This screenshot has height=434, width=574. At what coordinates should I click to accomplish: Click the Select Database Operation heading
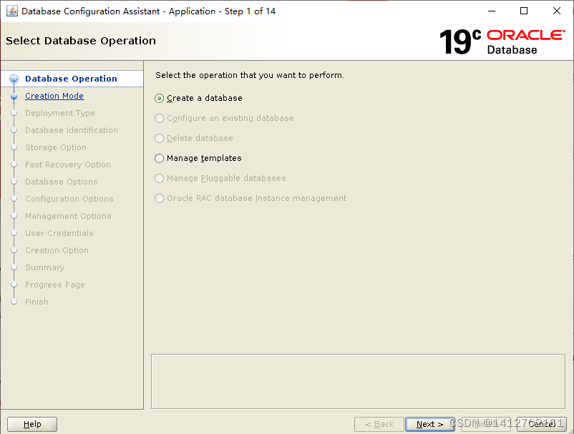tap(81, 41)
